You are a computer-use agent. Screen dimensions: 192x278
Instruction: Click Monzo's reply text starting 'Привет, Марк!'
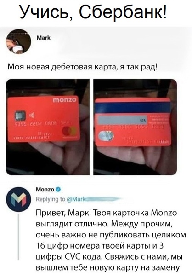111,240
